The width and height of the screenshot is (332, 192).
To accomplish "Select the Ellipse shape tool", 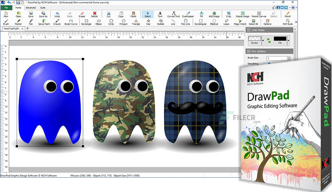I will (x=98, y=22).
